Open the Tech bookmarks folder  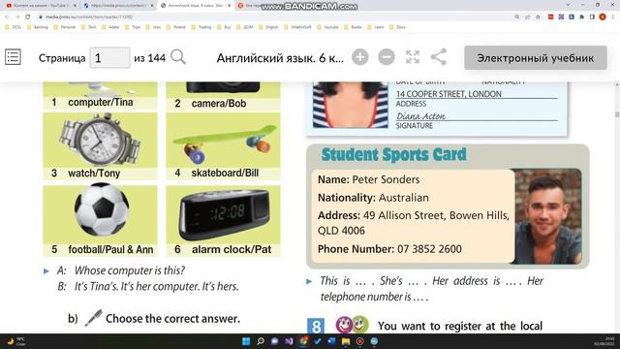[x=88, y=27]
